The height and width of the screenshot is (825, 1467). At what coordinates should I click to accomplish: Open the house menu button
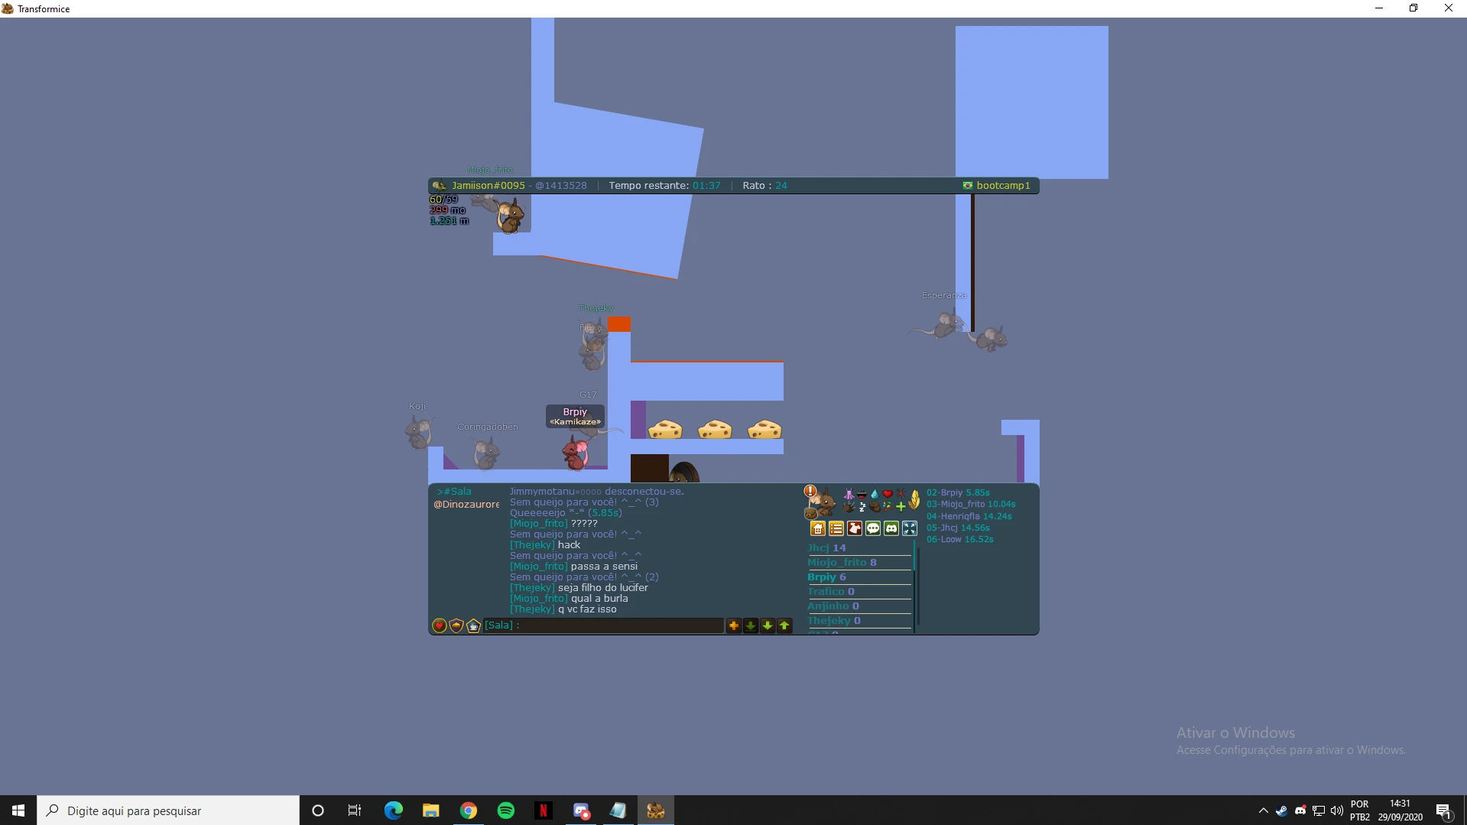click(818, 528)
